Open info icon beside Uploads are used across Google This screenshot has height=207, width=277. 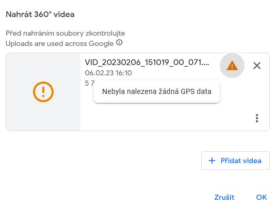(x=119, y=43)
